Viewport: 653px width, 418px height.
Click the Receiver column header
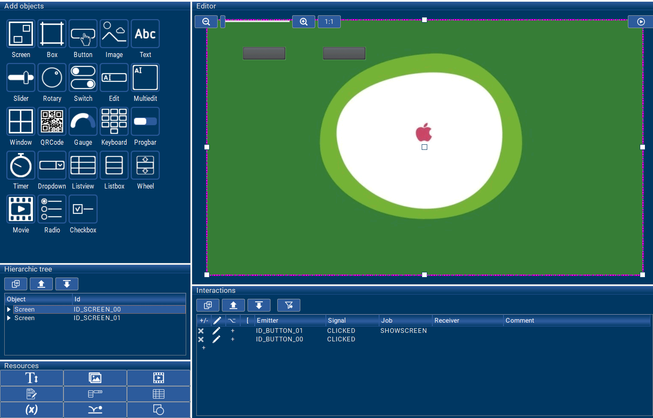(x=467, y=321)
